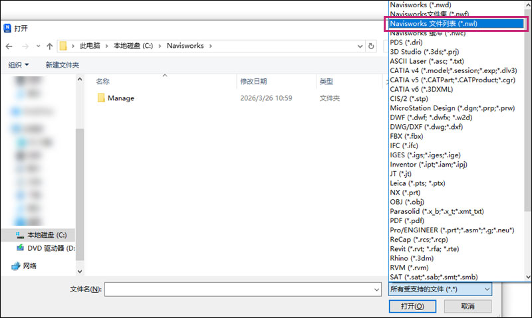
Task: Select Navisworks in the address path
Action: [186, 46]
